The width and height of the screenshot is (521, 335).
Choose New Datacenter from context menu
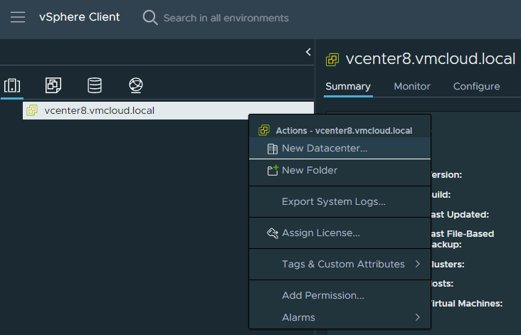[325, 148]
